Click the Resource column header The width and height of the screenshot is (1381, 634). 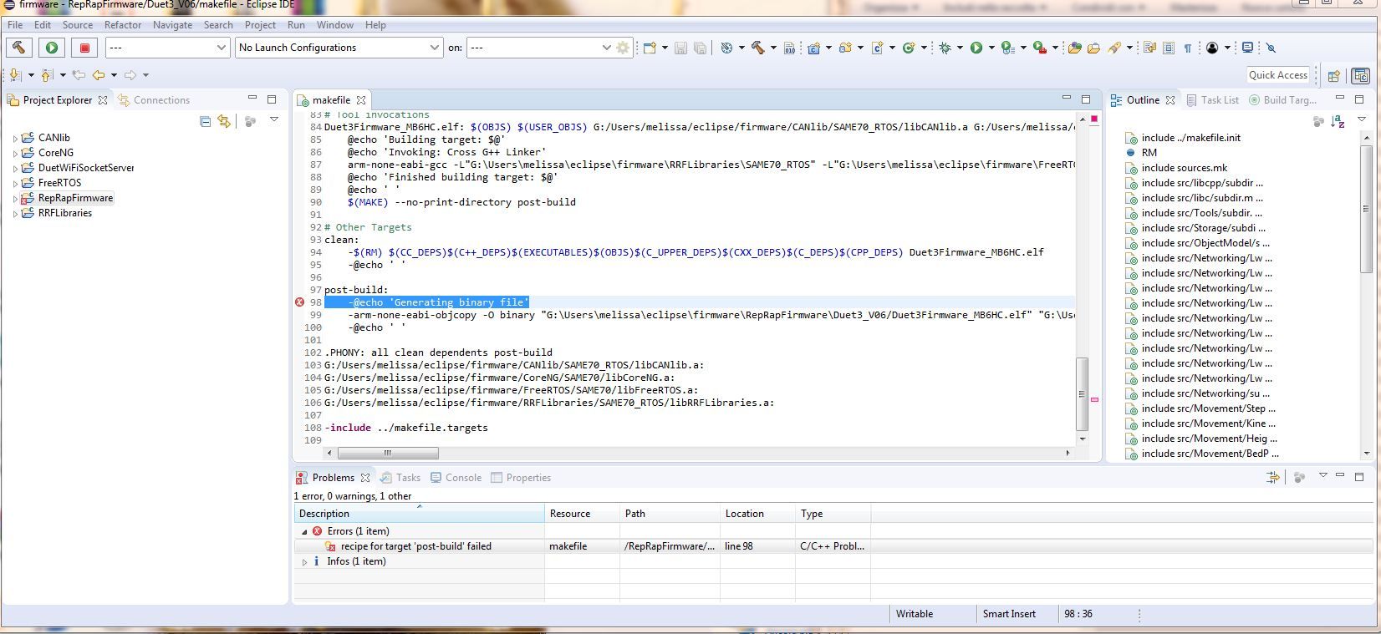click(582, 514)
